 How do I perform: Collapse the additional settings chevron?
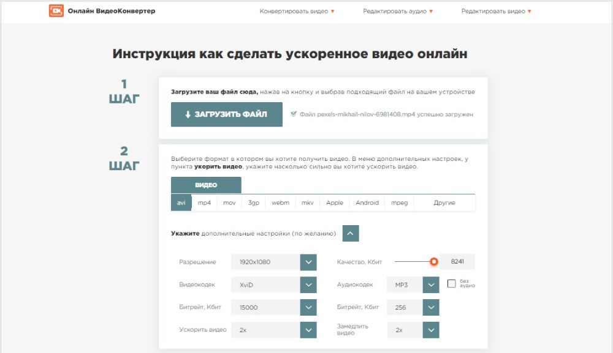coord(351,233)
